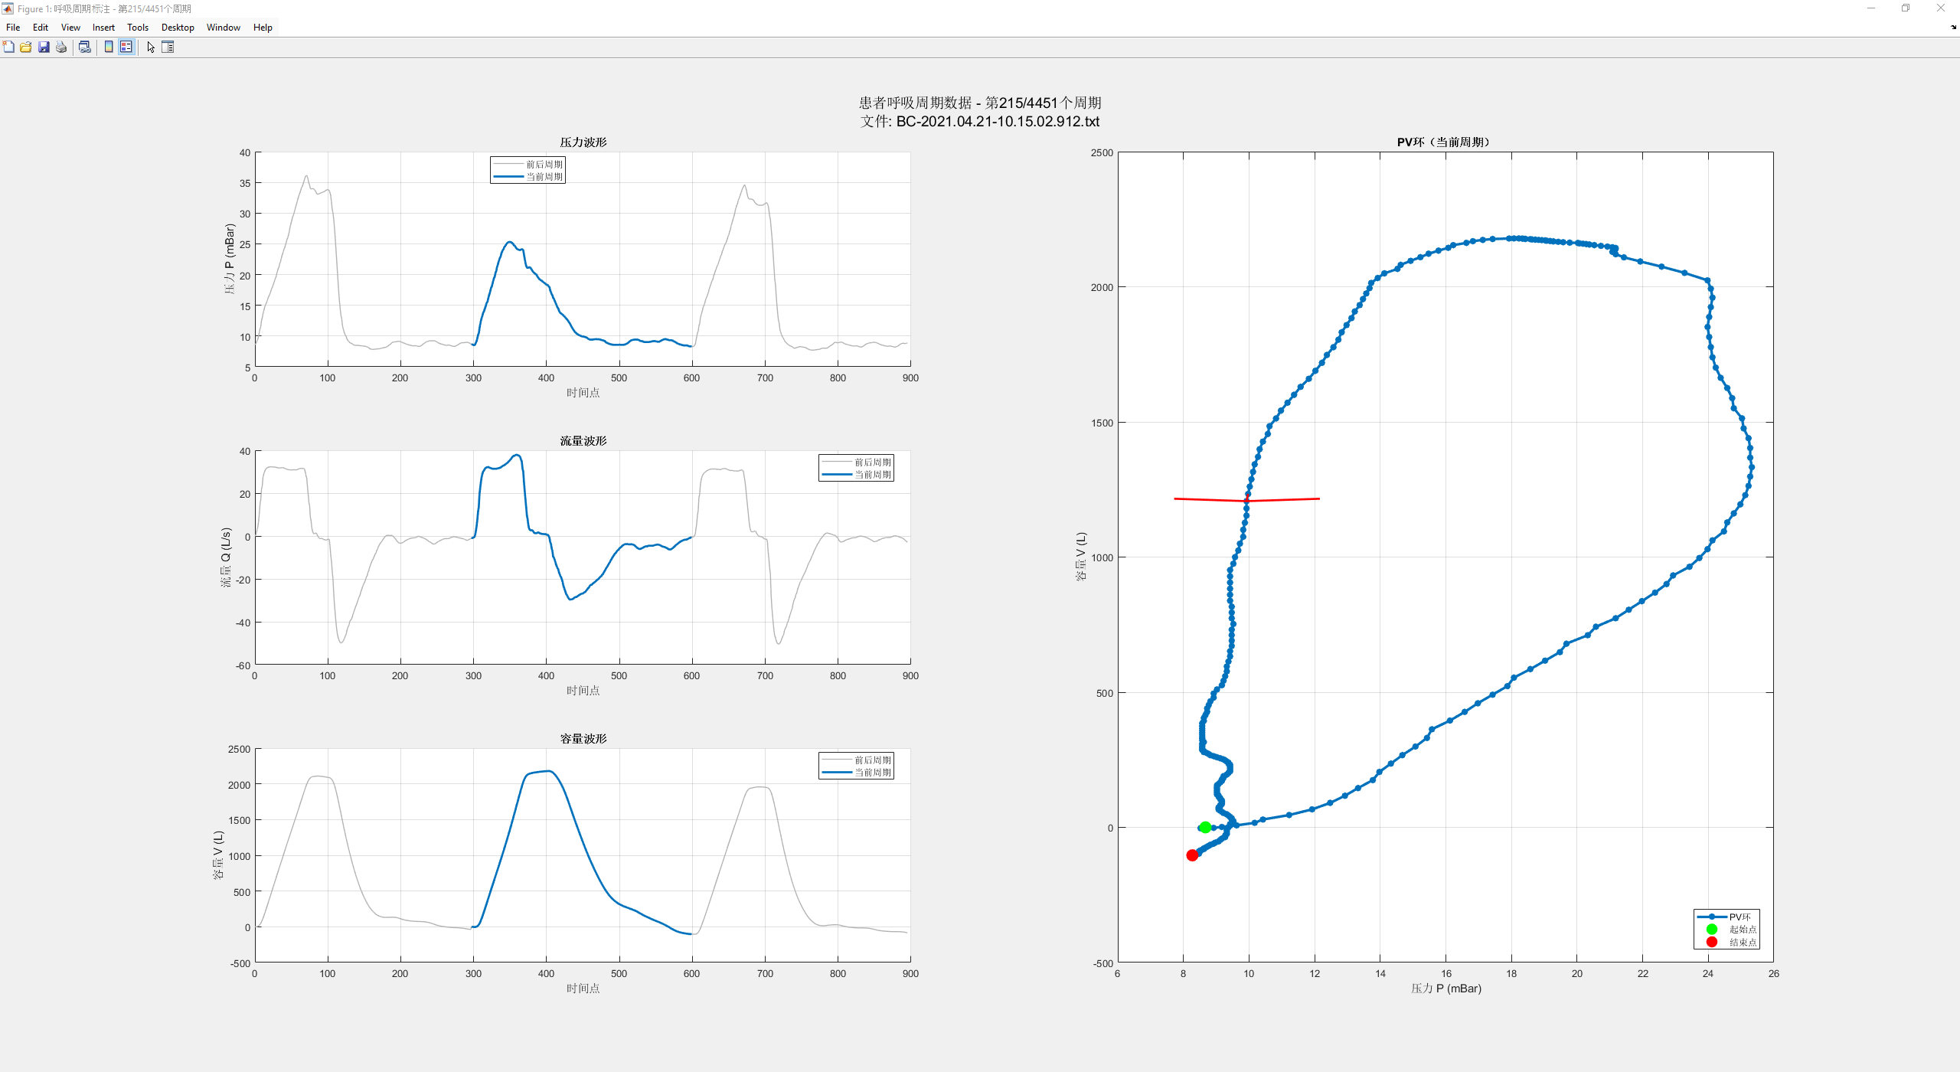Open the Help menu
This screenshot has height=1072, width=1960.
pyautogui.click(x=263, y=28)
